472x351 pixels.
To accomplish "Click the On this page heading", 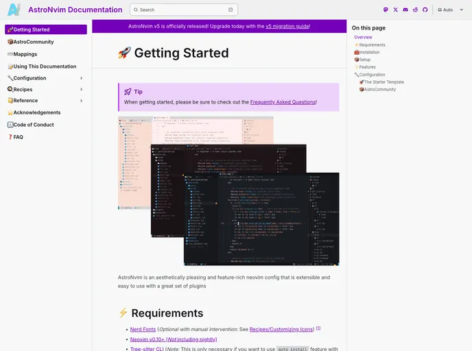I will [x=368, y=28].
